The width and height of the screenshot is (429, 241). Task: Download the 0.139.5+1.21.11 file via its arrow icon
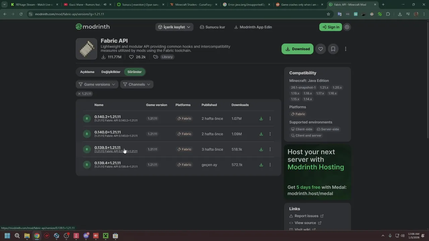261,149
